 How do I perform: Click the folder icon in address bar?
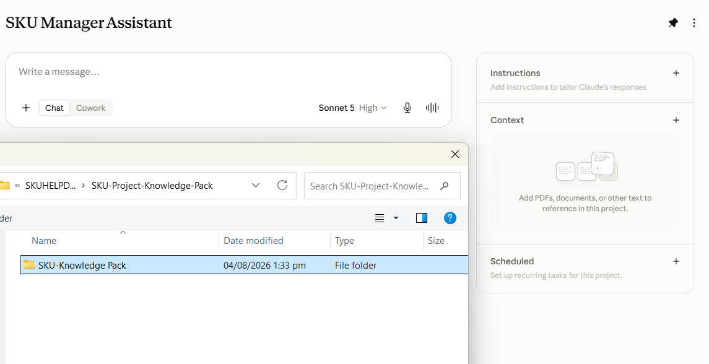click(4, 185)
